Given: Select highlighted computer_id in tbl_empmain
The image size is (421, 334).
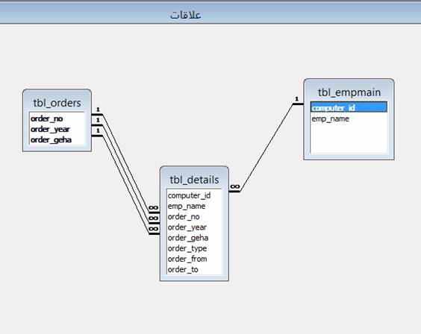Looking at the screenshot, I should coord(349,108).
